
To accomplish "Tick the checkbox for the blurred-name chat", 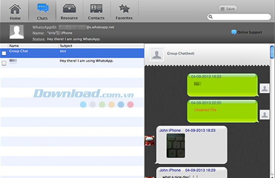I will [x=4, y=63].
